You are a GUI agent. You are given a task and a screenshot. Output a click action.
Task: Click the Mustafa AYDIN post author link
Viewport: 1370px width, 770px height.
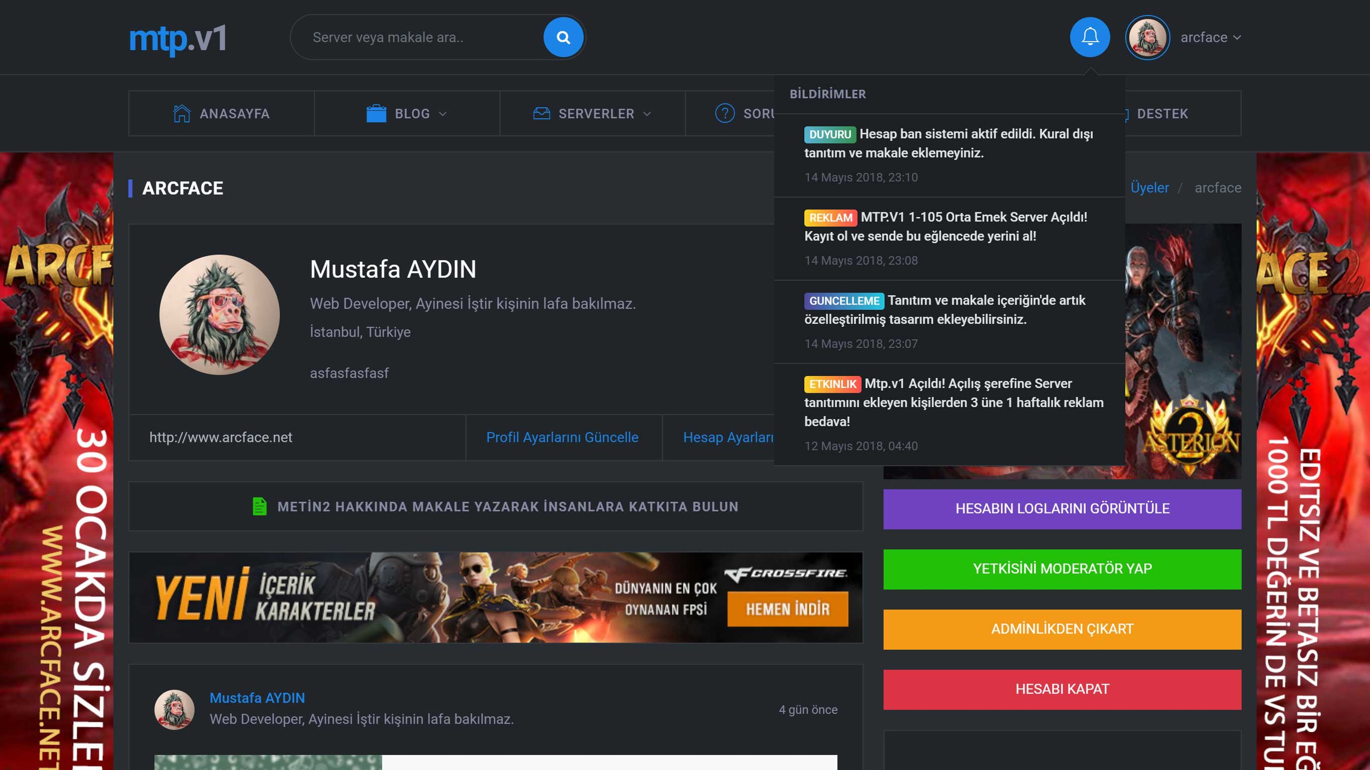click(x=257, y=698)
